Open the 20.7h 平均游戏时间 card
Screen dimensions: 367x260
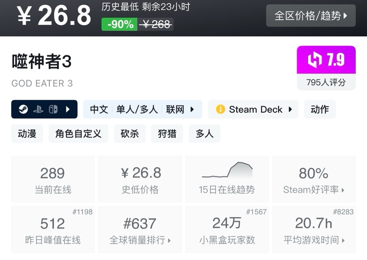pos(314,229)
